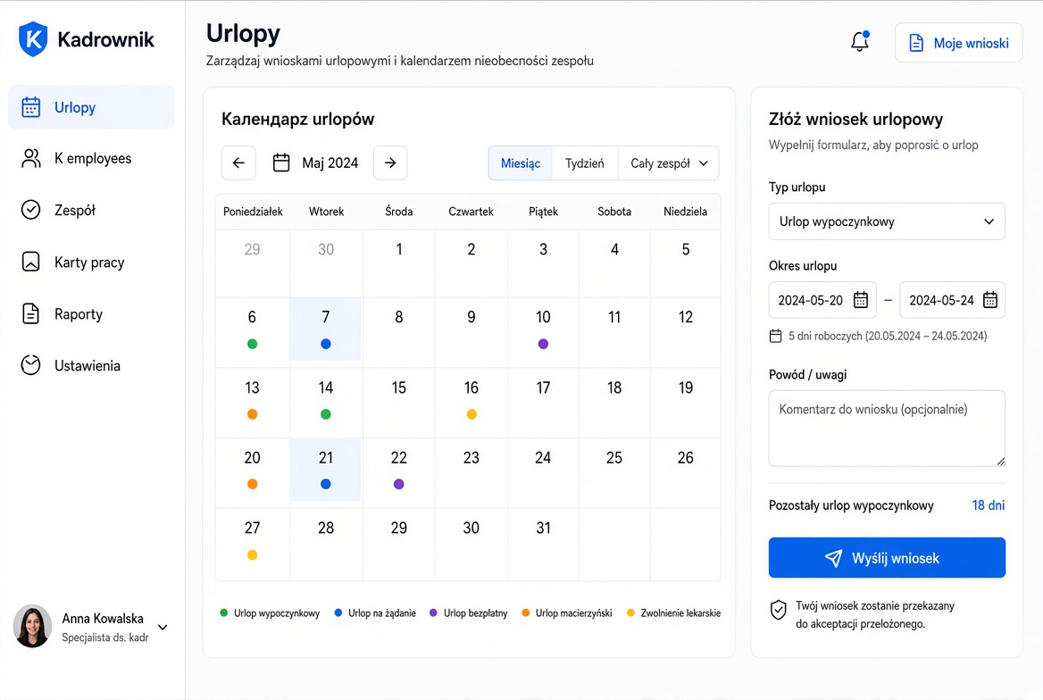Image resolution: width=1043 pixels, height=700 pixels.
Task: Go to previous month arrow
Action: point(238,163)
